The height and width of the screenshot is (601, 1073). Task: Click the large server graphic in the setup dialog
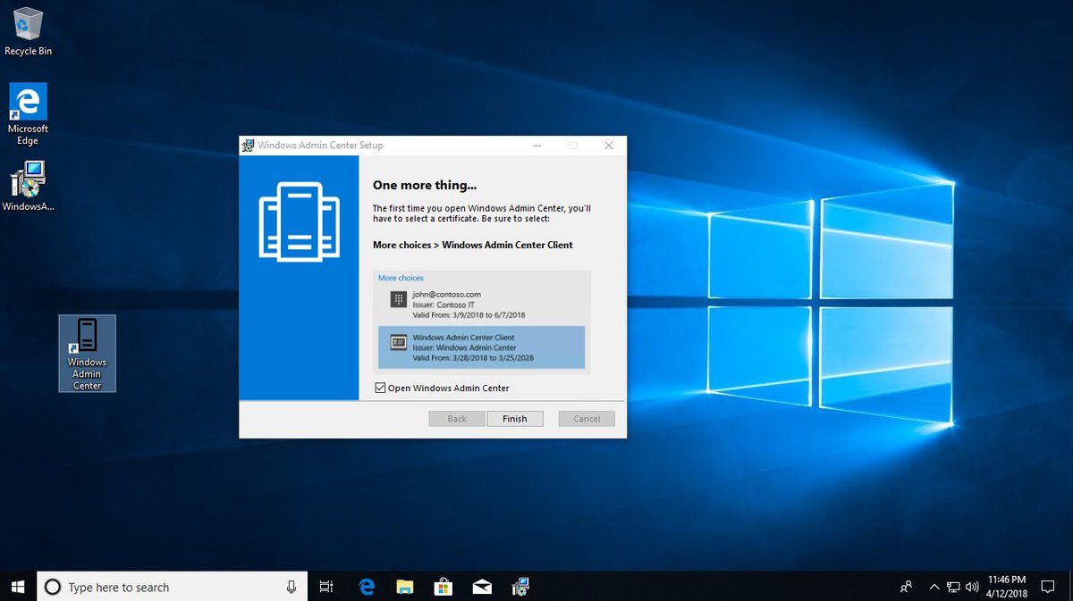299,221
